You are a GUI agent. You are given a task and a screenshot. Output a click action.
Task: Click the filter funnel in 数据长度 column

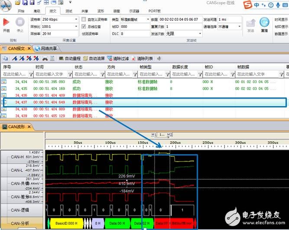click(x=200, y=74)
